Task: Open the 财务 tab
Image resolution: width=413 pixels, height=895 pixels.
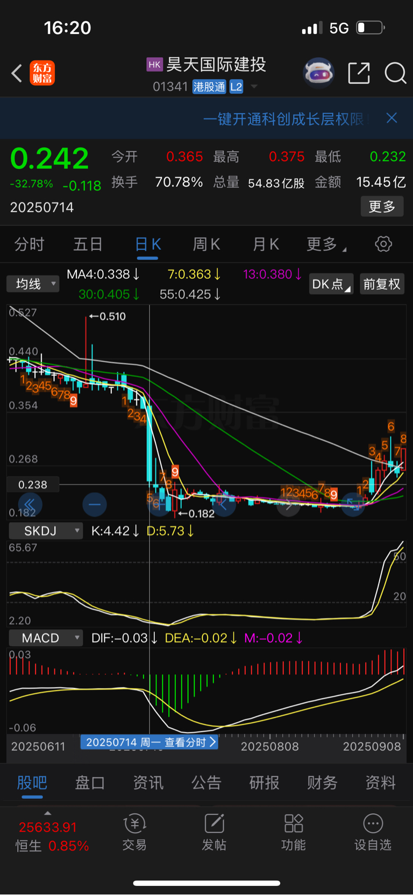Action: click(x=323, y=783)
